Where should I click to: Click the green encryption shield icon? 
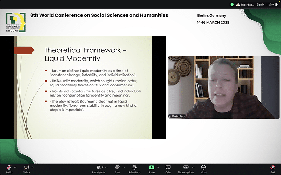[232, 5]
